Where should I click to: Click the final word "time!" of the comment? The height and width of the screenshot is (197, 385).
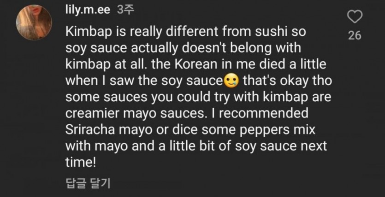pyautogui.click(x=78, y=162)
